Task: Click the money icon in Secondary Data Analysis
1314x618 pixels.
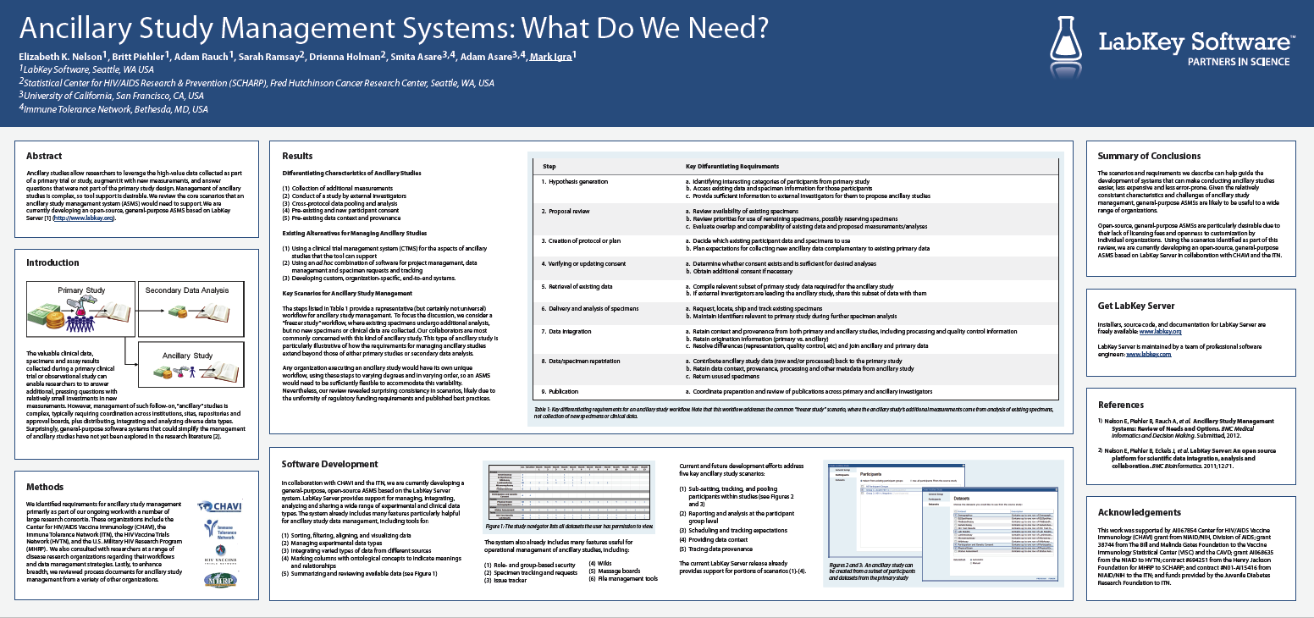Action: pos(176,310)
